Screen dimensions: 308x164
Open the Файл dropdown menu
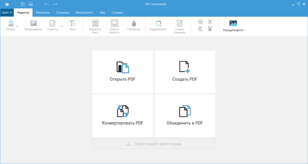[7, 12]
